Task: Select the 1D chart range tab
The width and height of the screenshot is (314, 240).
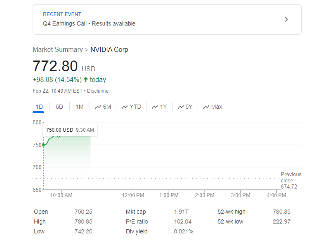Action: coord(39,107)
